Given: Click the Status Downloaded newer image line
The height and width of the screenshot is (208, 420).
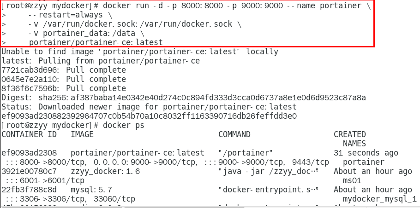Looking at the screenshot, I should click(x=149, y=107).
